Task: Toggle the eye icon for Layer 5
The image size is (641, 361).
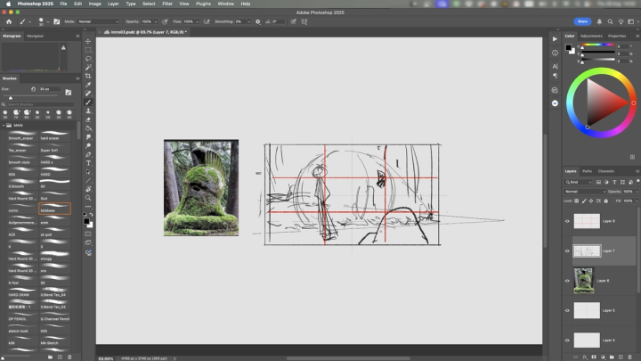Action: (567, 310)
